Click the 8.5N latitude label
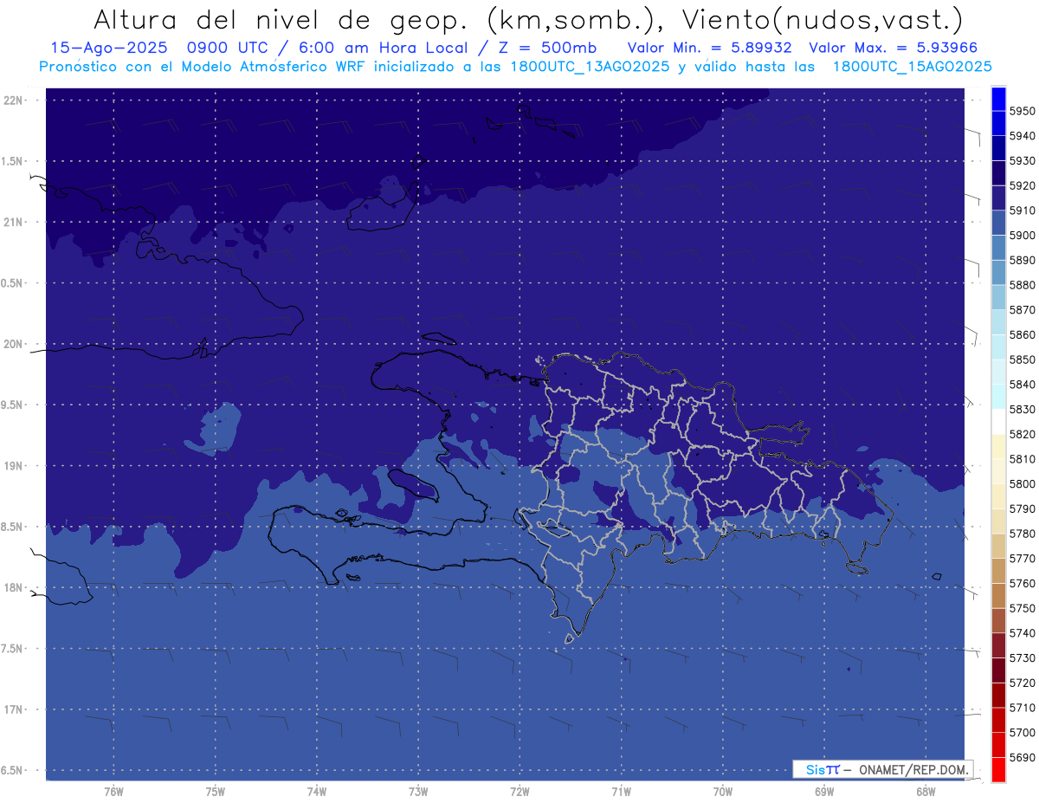The height and width of the screenshot is (803, 1039). point(12,527)
